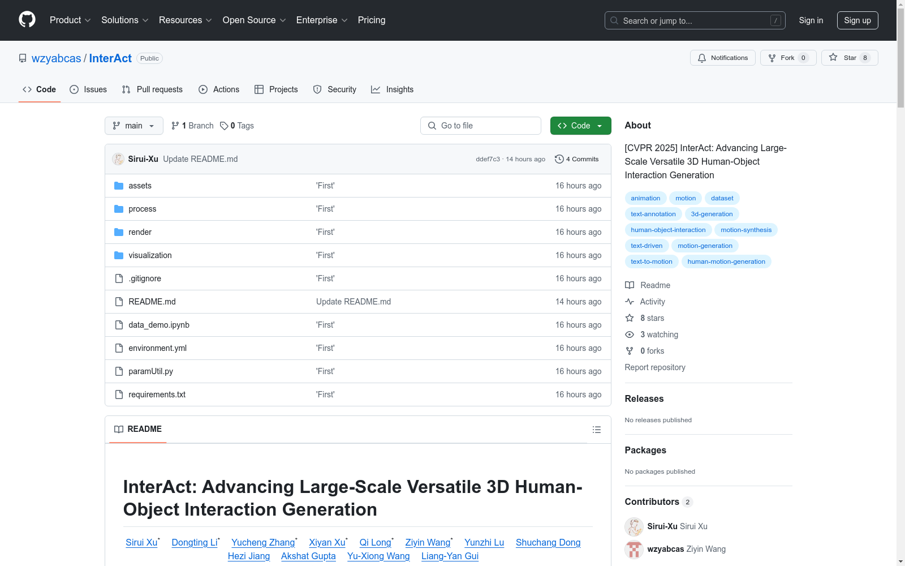This screenshot has width=905, height=566.
Task: Click the fork icon beside 0 forks
Action: 630,351
